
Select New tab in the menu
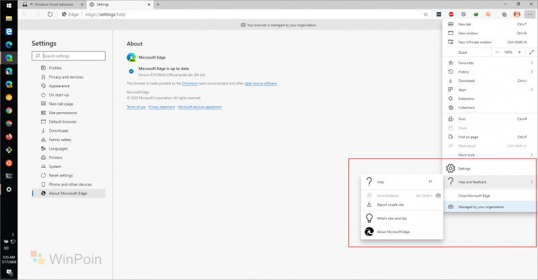490,24
